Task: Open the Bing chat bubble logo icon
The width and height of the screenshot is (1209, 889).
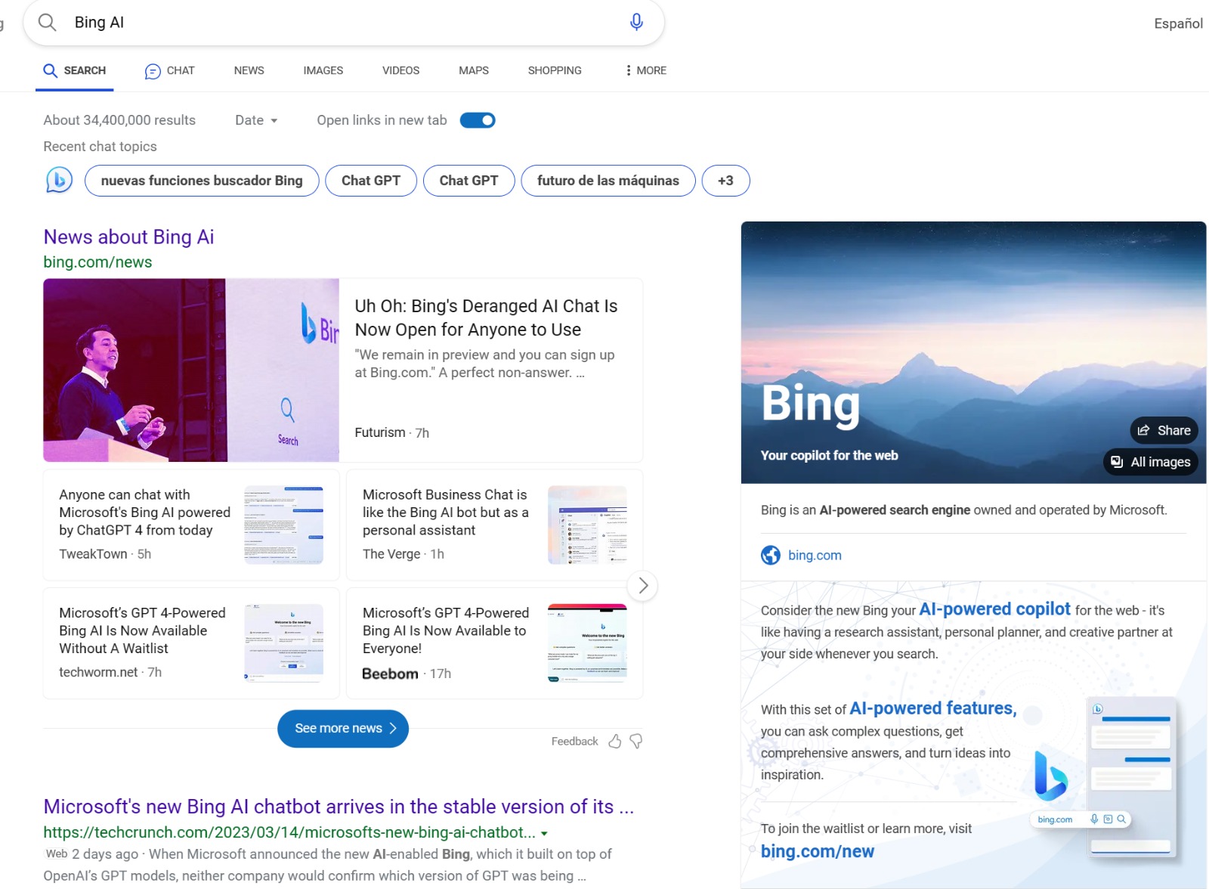Action: [59, 181]
